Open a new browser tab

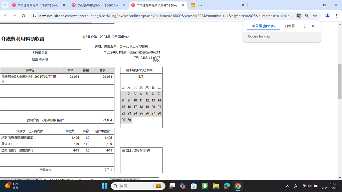pyautogui.click(x=252, y=5)
